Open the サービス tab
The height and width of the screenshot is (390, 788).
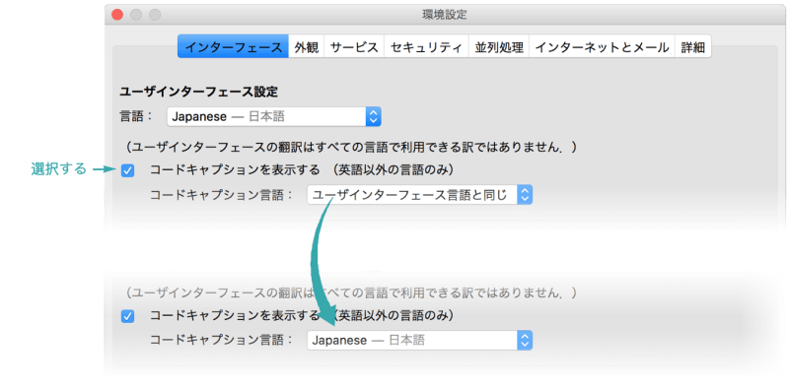pyautogui.click(x=354, y=46)
